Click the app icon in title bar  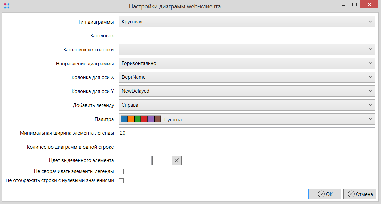coord(7,6)
